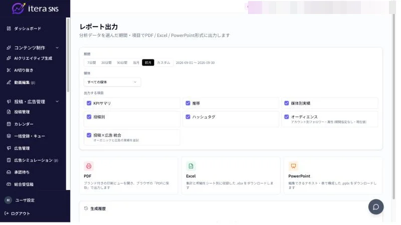Open 広告シミュレーション in the sidebar
The image size is (401, 225).
36,160
